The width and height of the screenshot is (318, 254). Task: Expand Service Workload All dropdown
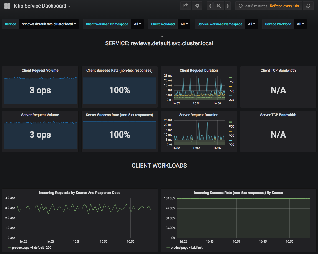click(x=300, y=24)
